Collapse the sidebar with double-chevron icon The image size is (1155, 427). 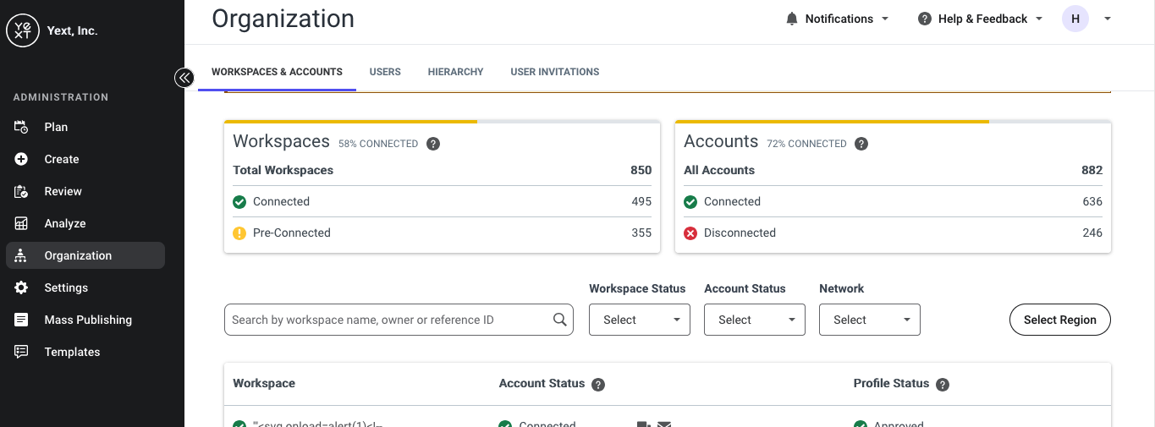coord(184,78)
